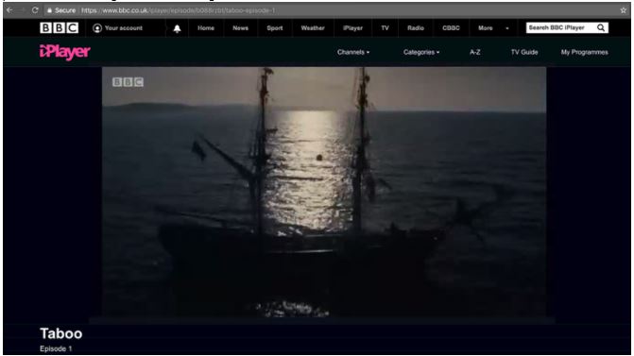Click the pink iPlayer logo
Screen dimensions: 634x356
(x=64, y=52)
